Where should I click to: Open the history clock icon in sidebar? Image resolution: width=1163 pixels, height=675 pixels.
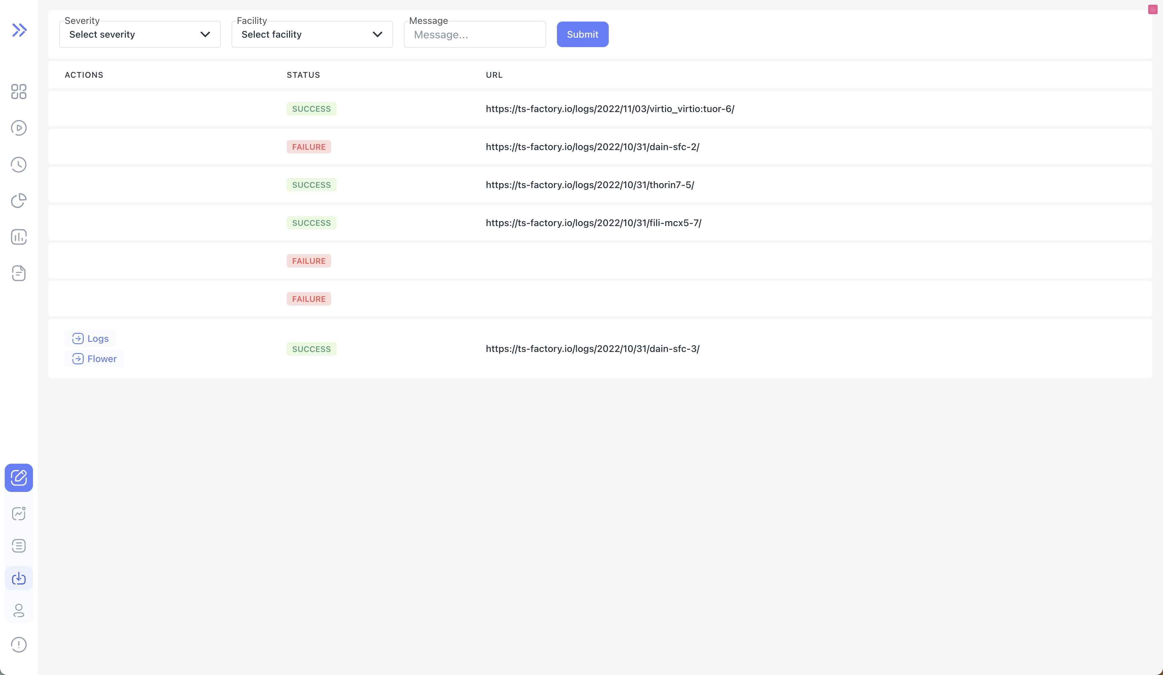coord(19,164)
